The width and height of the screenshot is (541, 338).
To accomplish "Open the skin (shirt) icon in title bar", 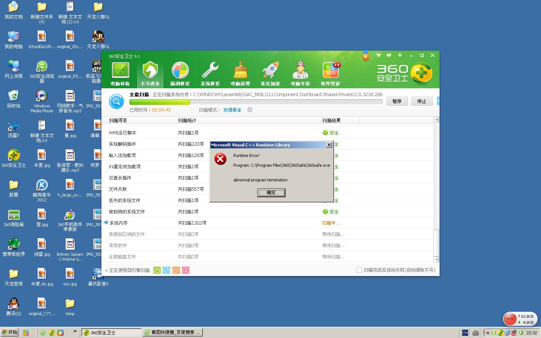I will coord(379,55).
